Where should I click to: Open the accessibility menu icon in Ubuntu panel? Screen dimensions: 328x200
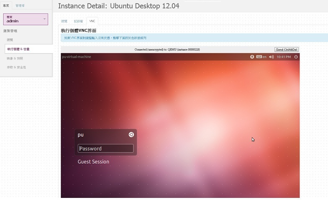252,57
